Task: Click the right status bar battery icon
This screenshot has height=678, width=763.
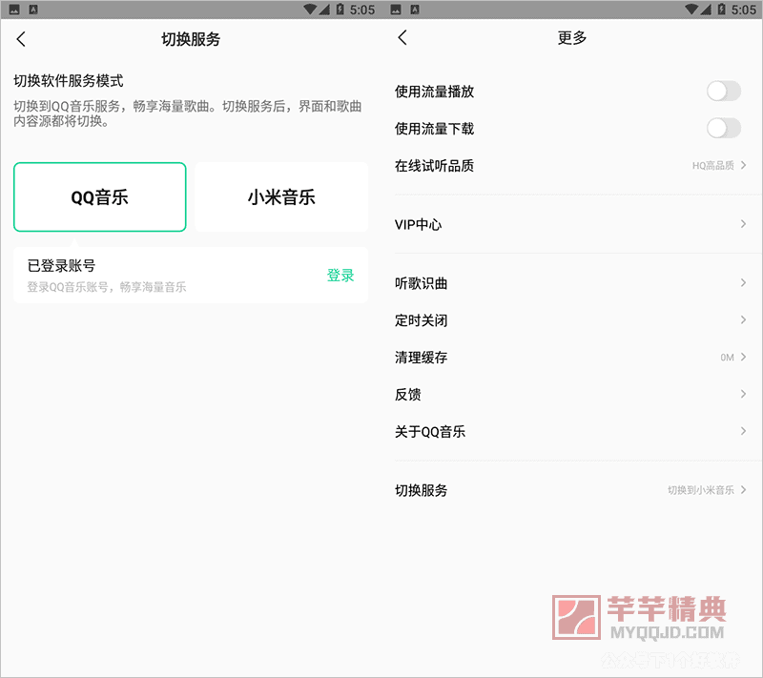Action: 721,10
